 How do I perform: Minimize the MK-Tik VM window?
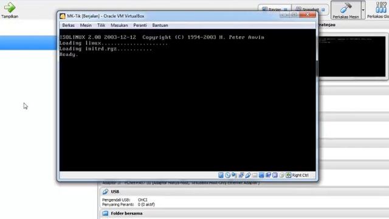pos(284,15)
